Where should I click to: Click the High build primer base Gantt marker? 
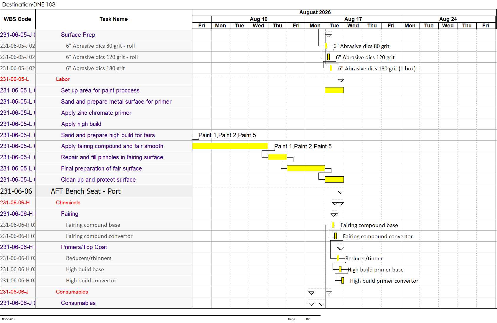(x=340, y=269)
